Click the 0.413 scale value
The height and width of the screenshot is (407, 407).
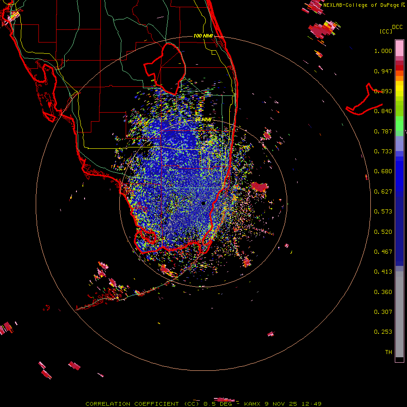click(x=383, y=272)
